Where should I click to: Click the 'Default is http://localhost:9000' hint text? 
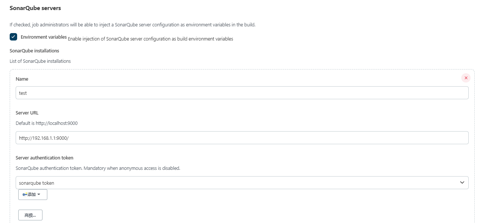click(47, 123)
